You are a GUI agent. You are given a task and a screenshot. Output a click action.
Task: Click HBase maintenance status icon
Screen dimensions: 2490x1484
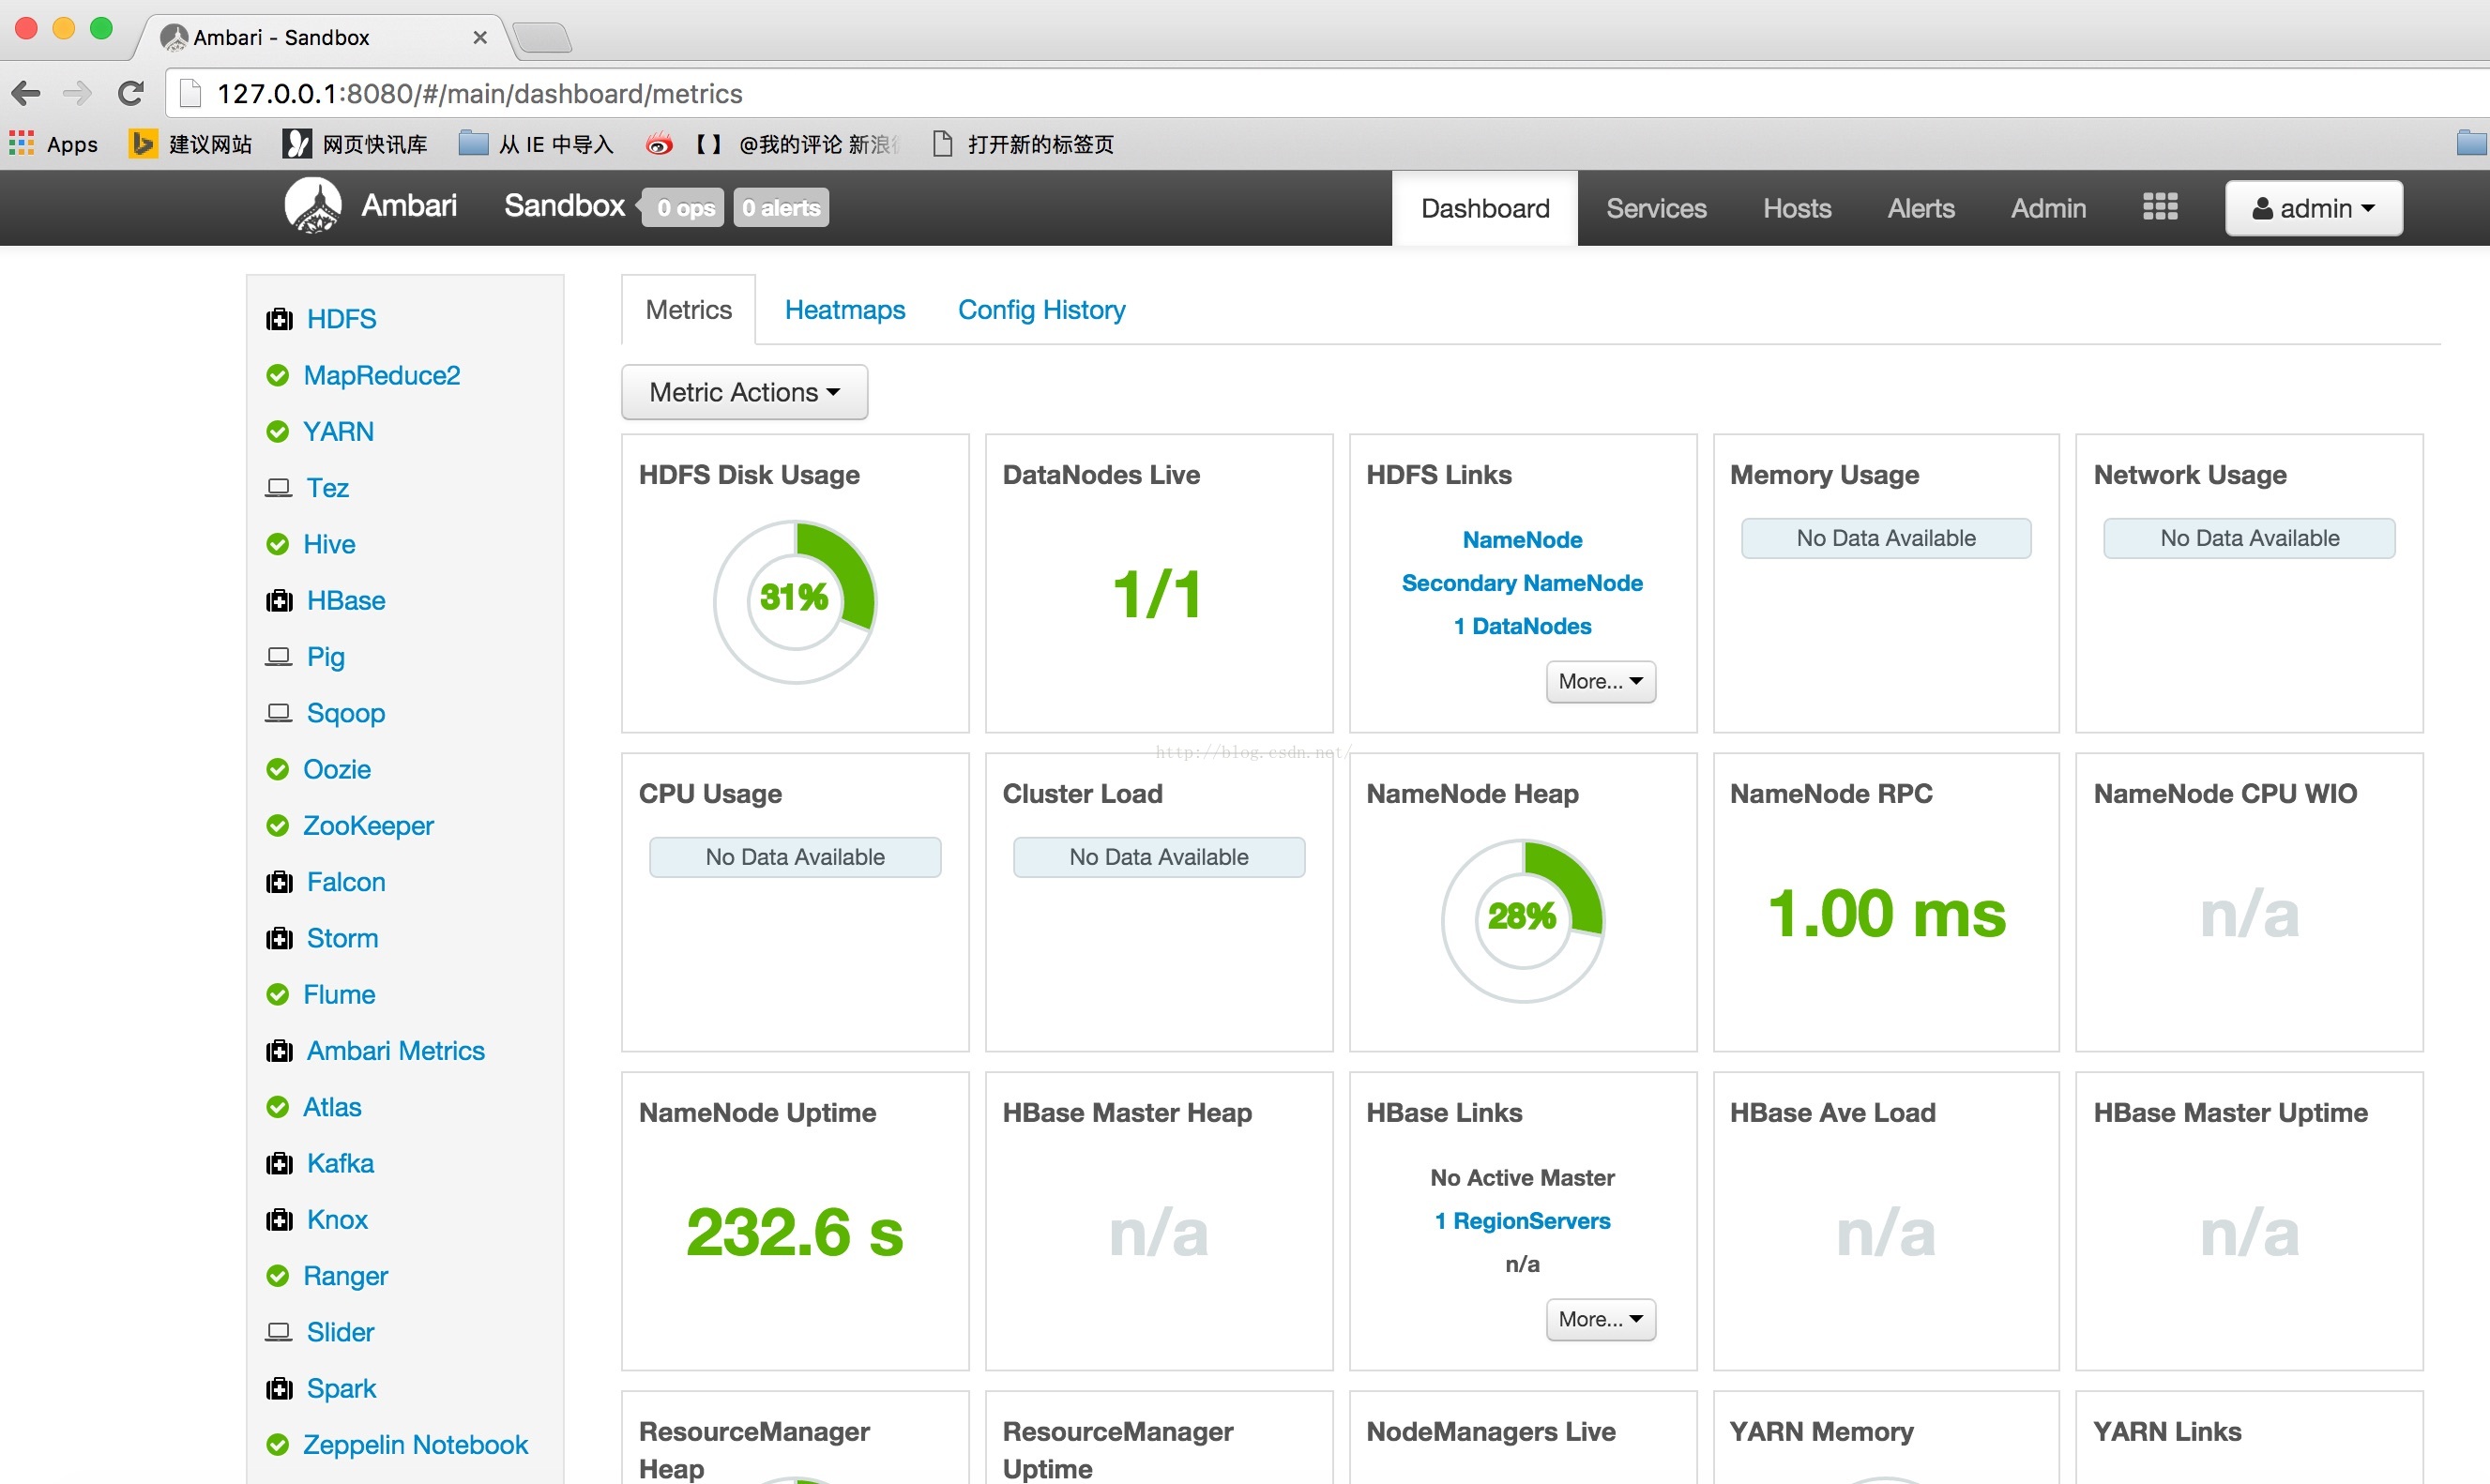tap(279, 601)
